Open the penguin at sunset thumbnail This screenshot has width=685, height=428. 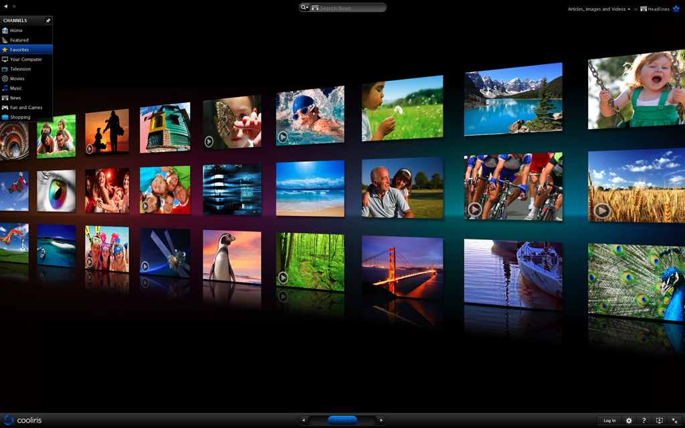pos(232,257)
